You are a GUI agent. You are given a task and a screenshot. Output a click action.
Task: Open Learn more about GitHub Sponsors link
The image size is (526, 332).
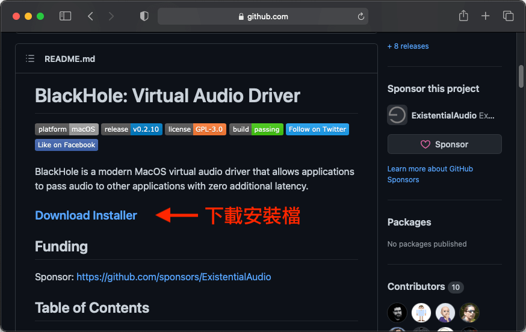pos(430,174)
